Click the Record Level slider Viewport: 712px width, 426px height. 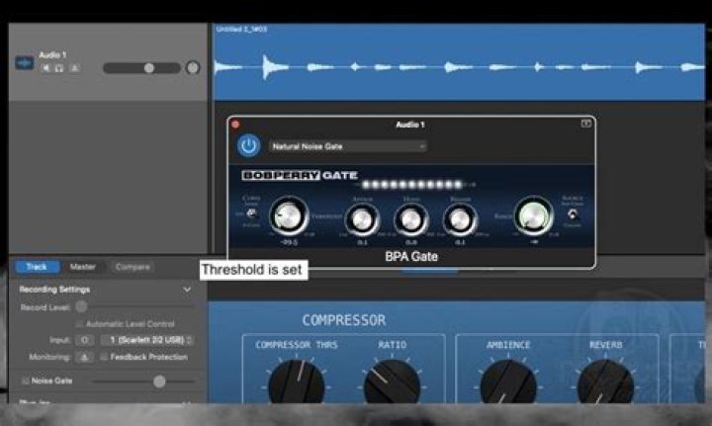(136, 307)
